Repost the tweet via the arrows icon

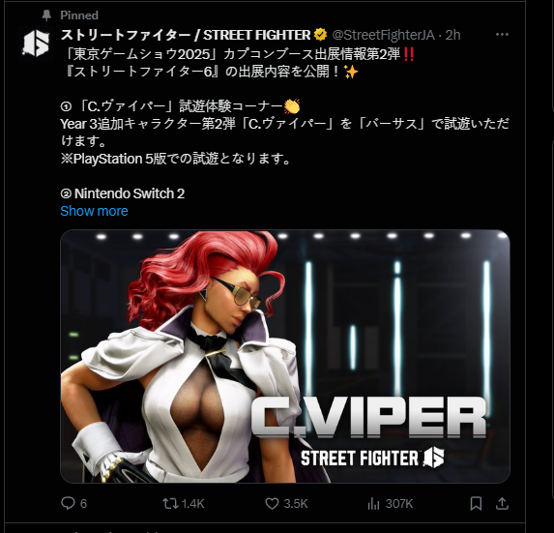(x=170, y=503)
